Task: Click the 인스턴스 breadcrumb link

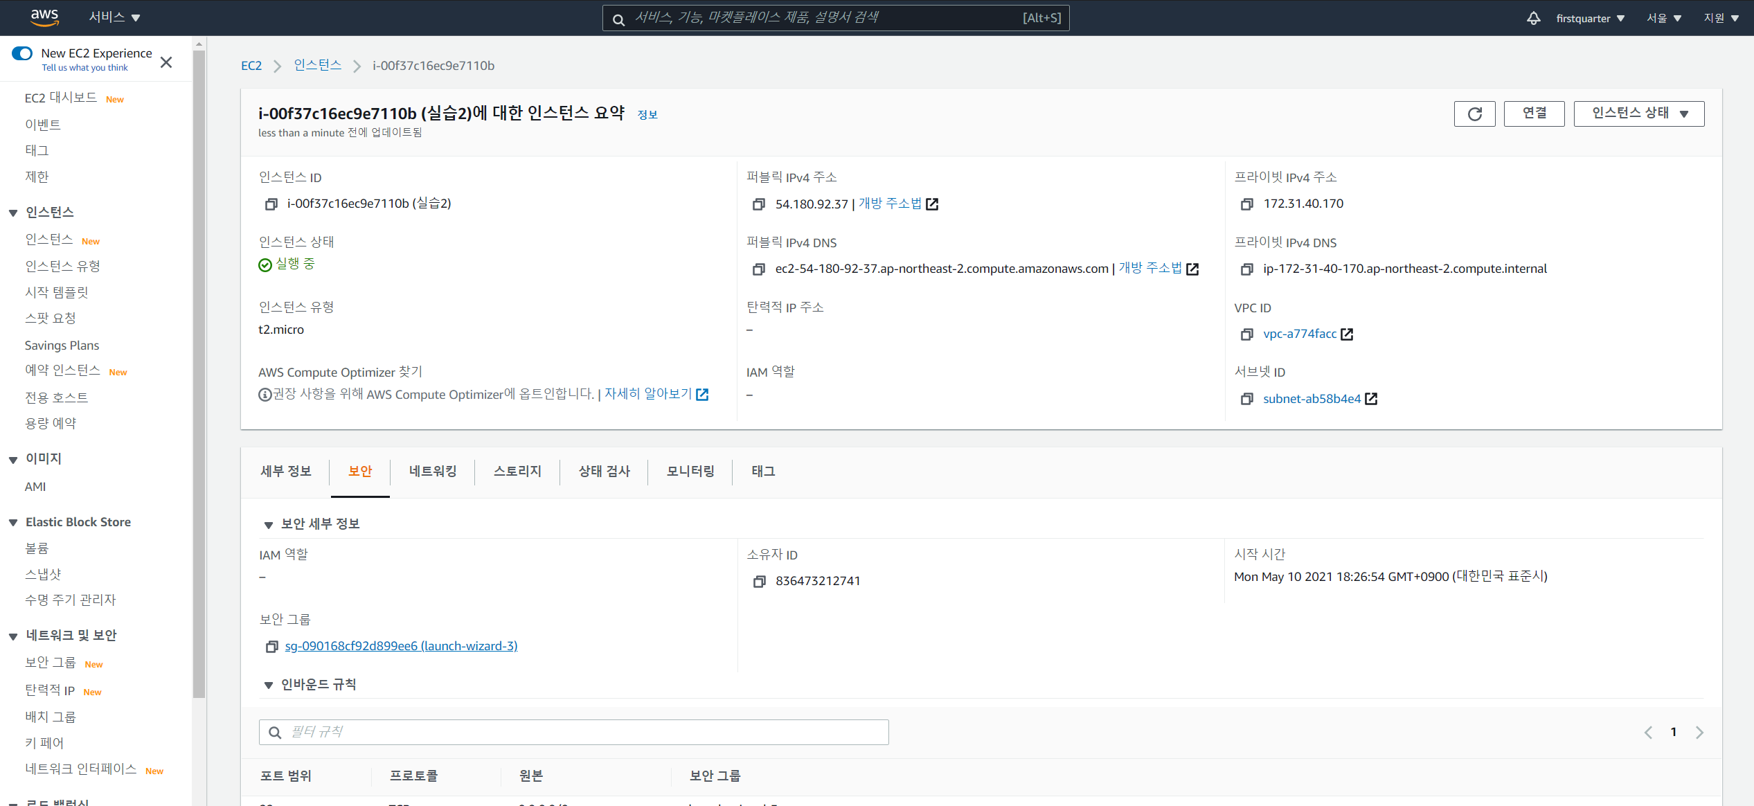Action: 318,65
